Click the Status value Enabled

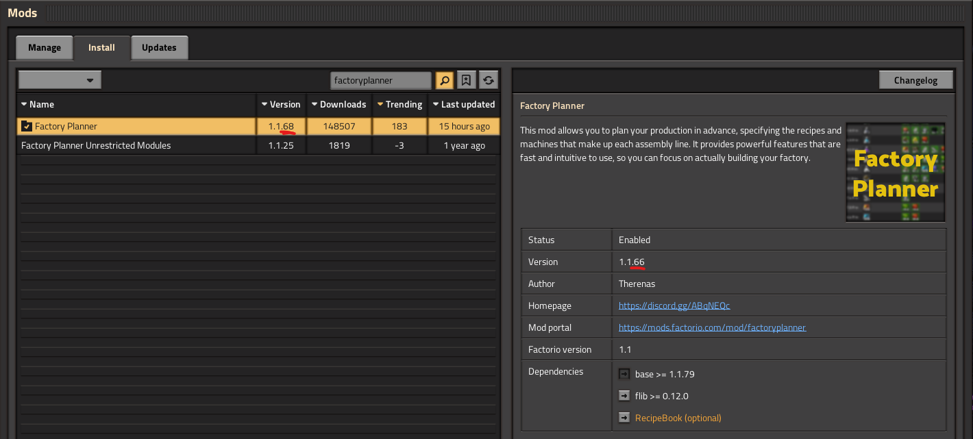635,240
